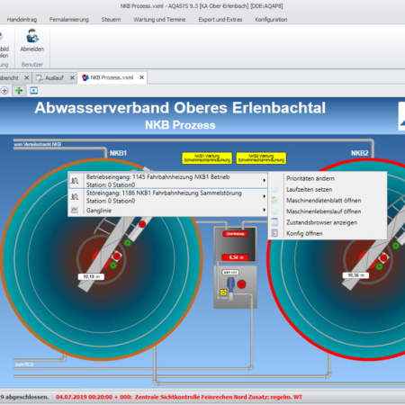Image resolution: width=405 pixels, height=405 pixels.
Task: Expand submenu arrow of Ganglinie
Action: [265, 210]
